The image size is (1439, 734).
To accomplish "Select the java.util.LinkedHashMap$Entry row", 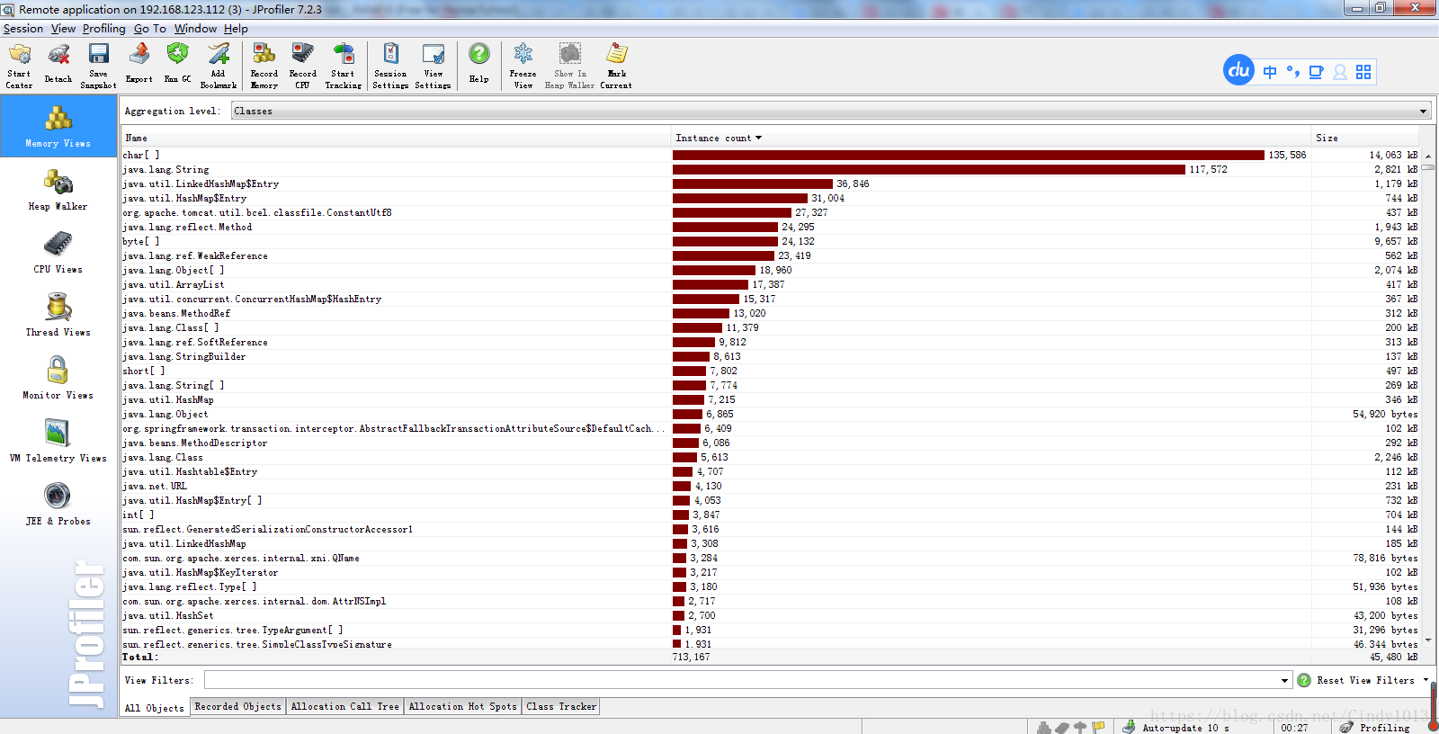I will (770, 183).
